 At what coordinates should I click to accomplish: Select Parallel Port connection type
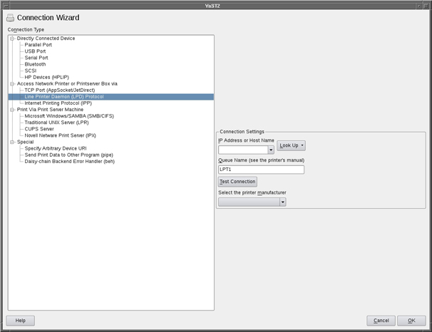tap(38, 45)
